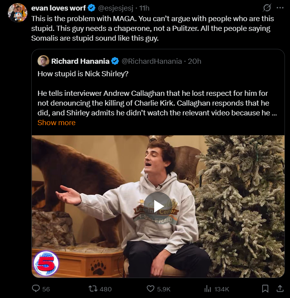Click Richard Hanania display name

click(x=80, y=61)
